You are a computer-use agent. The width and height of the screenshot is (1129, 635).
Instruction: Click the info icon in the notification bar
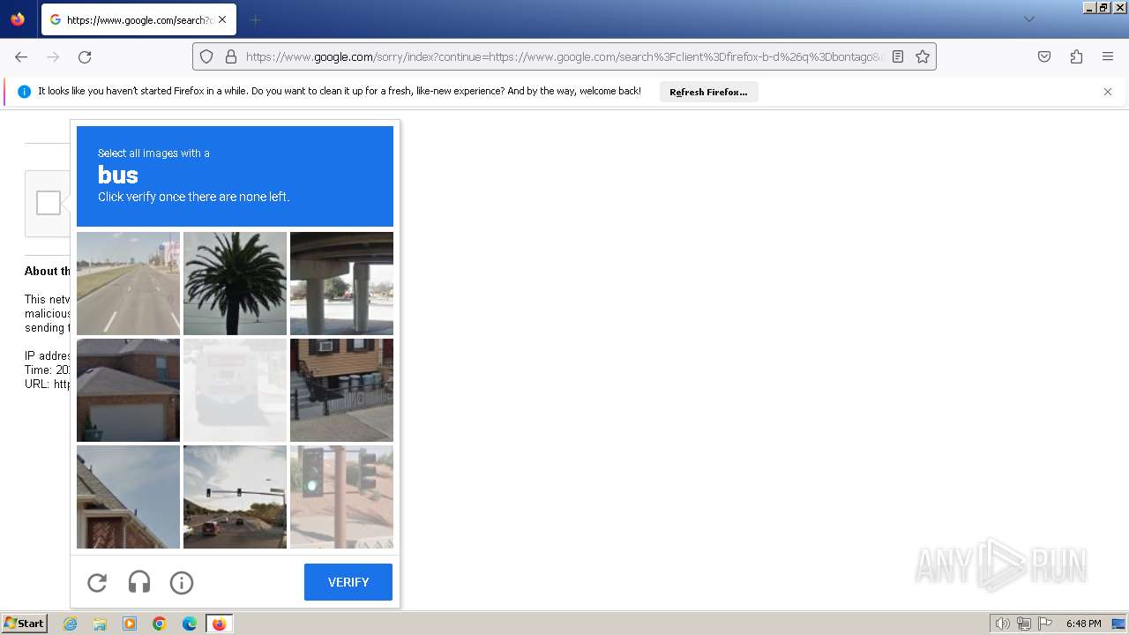point(25,92)
